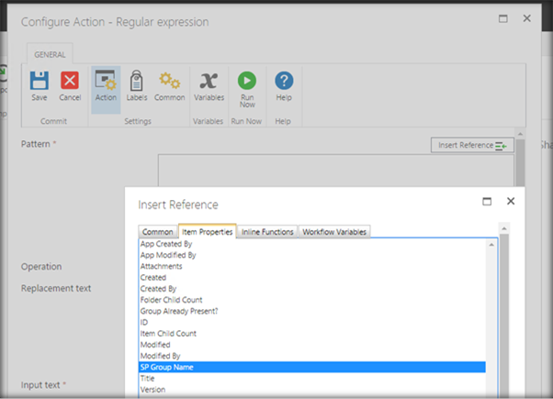Open the Help question mark icon

point(284,81)
